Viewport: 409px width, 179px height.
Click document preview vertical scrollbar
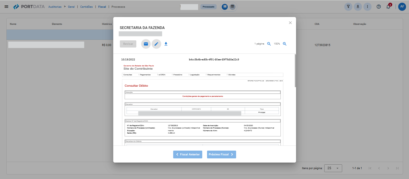295,71
